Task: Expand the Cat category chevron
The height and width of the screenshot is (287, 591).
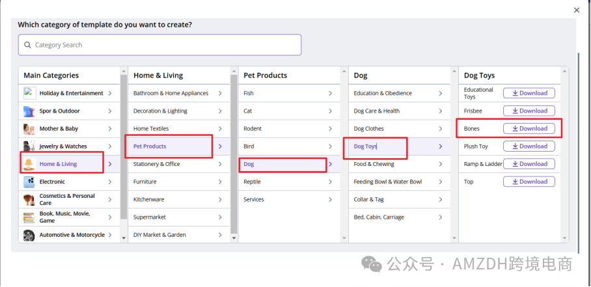Action: (x=330, y=111)
